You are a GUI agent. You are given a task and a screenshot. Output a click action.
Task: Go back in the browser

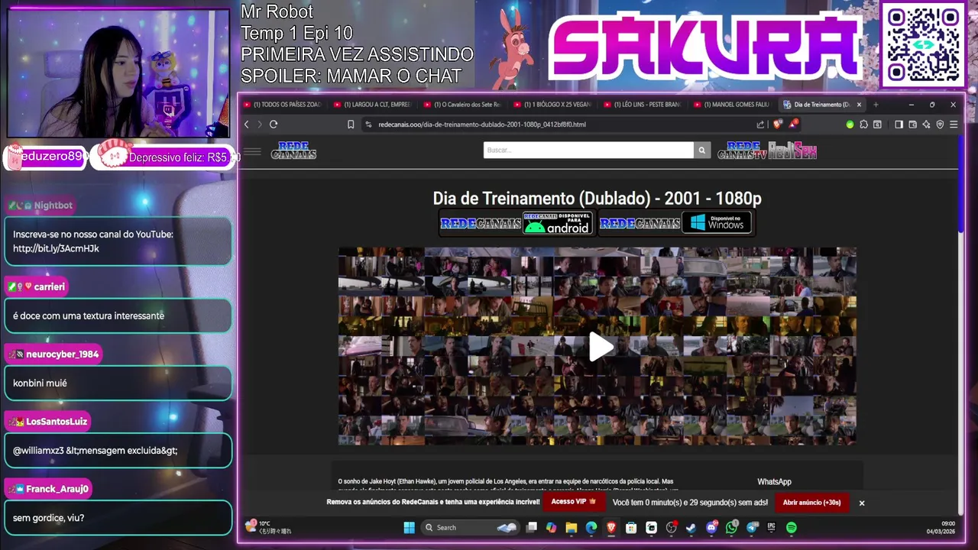click(246, 125)
